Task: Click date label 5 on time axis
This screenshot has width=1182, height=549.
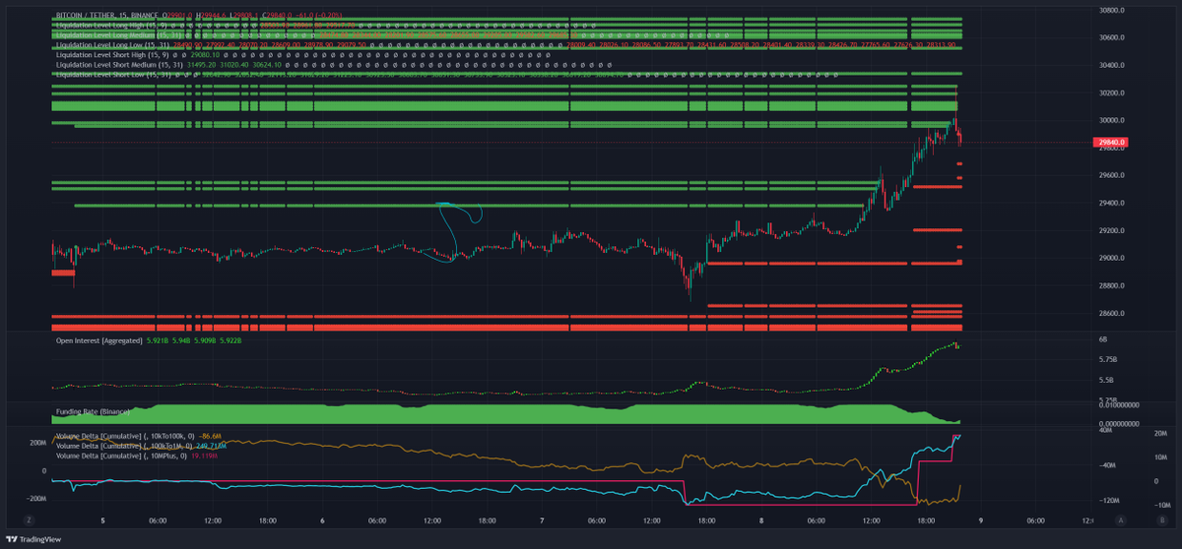Action: [101, 520]
